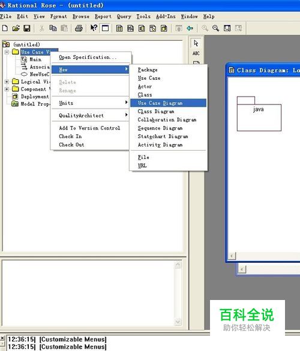This screenshot has height=351, width=300.
Task: Pick the ABC Text Box tool
Action: click(x=196, y=53)
